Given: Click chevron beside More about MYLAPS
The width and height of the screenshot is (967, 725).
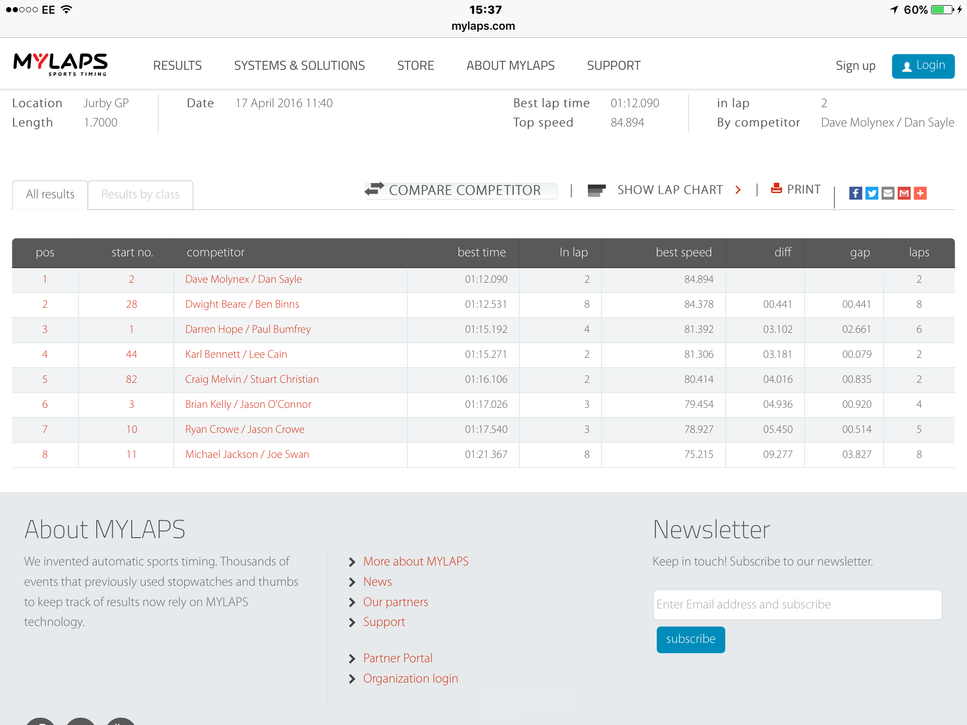Looking at the screenshot, I should [x=352, y=562].
